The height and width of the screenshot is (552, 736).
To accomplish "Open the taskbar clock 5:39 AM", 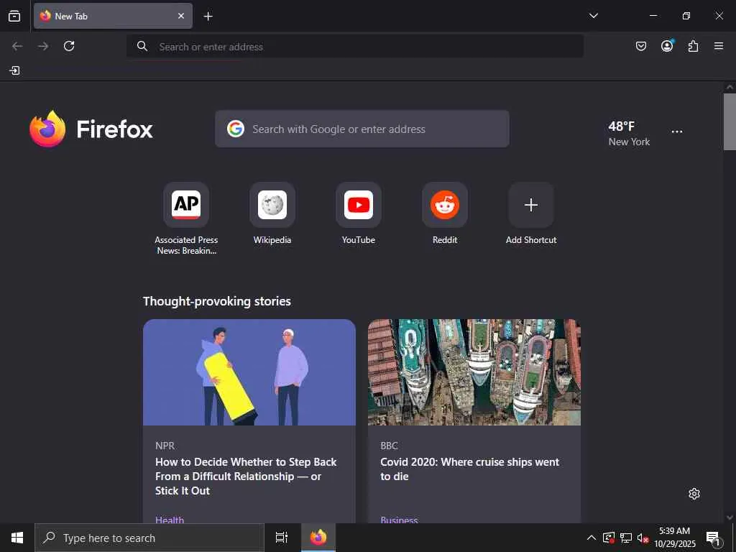I will pos(675,538).
